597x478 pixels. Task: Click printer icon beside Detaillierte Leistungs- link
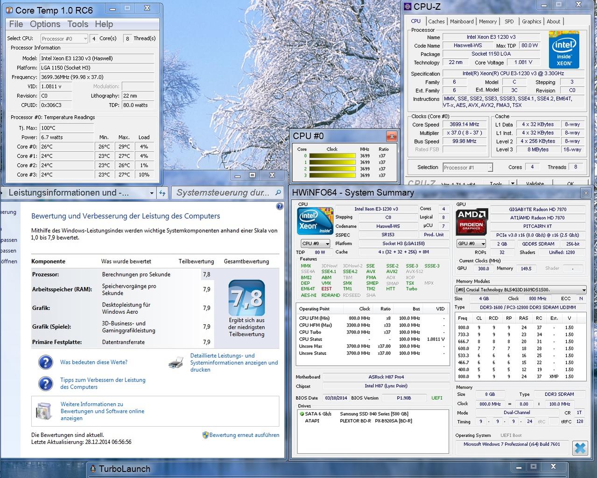[176, 362]
